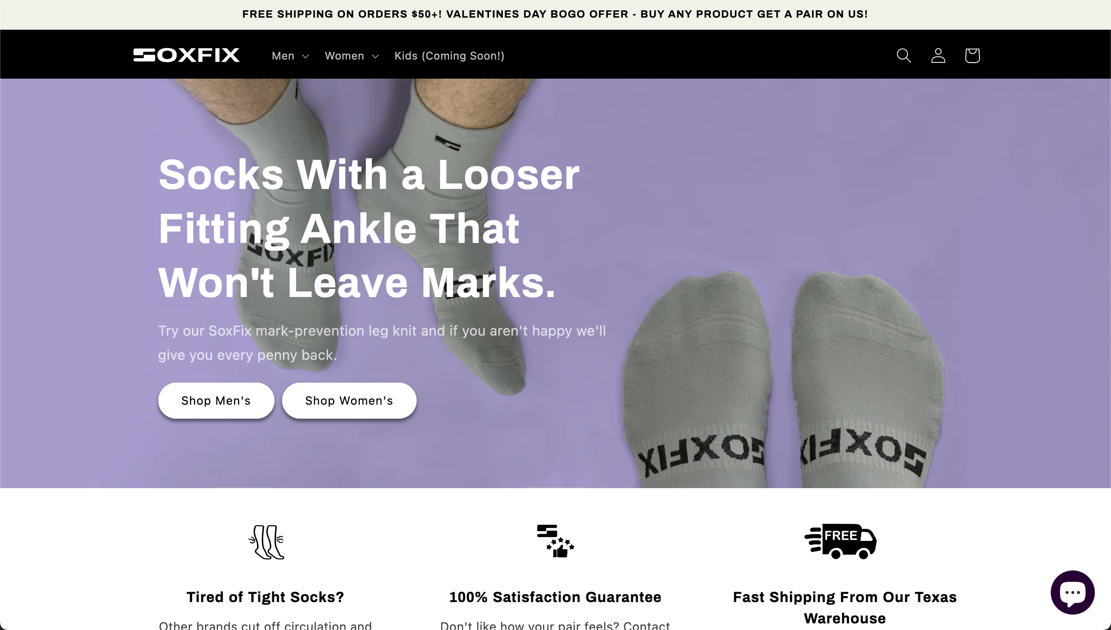Open the Shopify chat bubble

(x=1072, y=592)
